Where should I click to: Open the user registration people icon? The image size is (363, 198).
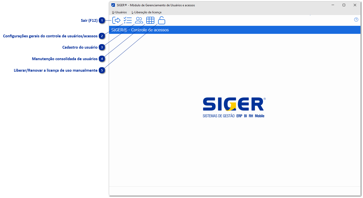point(139,20)
